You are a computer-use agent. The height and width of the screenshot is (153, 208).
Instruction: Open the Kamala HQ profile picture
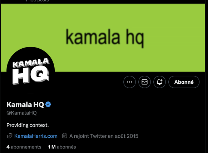coord(31,71)
